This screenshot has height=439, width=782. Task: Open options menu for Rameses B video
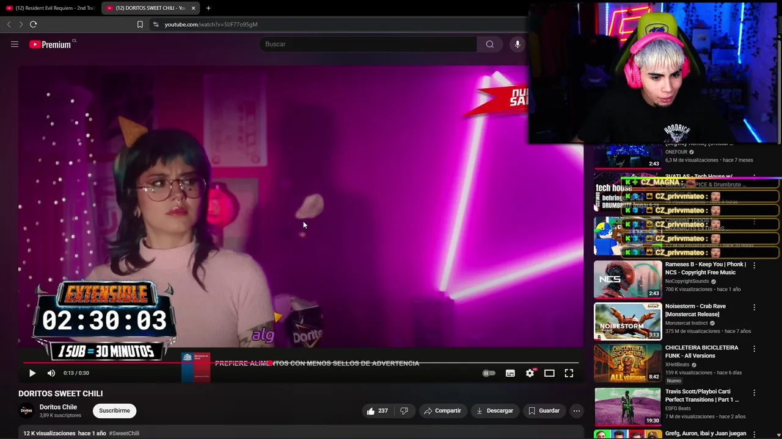pyautogui.click(x=754, y=265)
